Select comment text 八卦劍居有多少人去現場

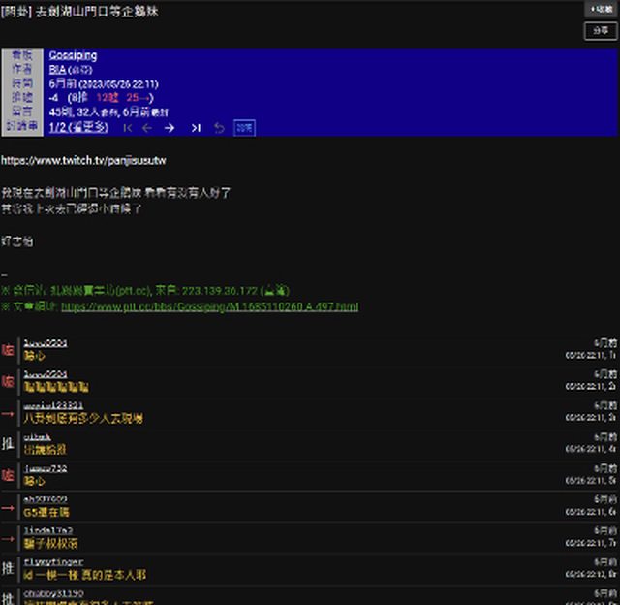click(83, 418)
